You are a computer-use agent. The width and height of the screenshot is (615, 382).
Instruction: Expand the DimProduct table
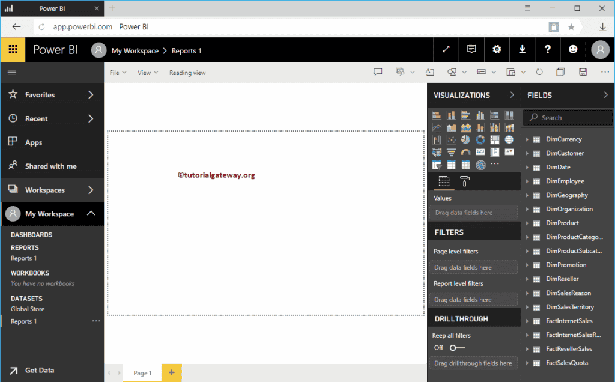(527, 223)
